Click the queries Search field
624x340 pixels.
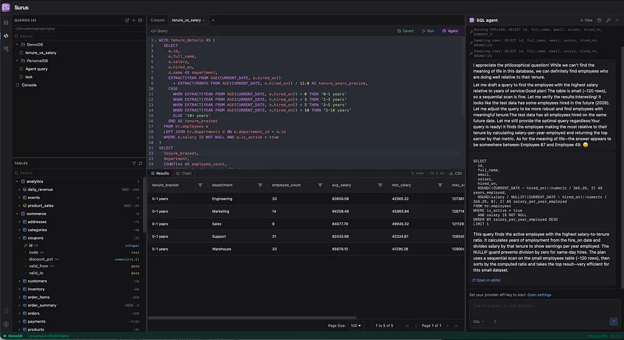(x=79, y=36)
